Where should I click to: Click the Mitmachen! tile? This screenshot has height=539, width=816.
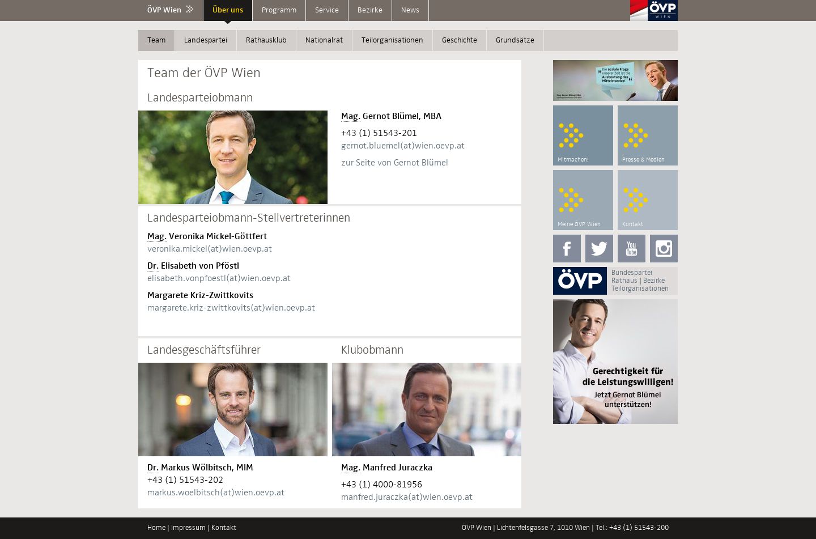click(x=583, y=135)
